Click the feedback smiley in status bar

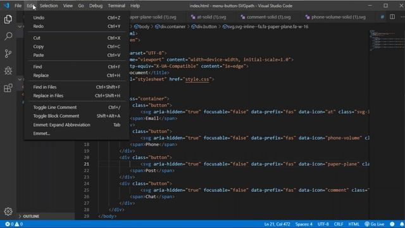click(392, 224)
